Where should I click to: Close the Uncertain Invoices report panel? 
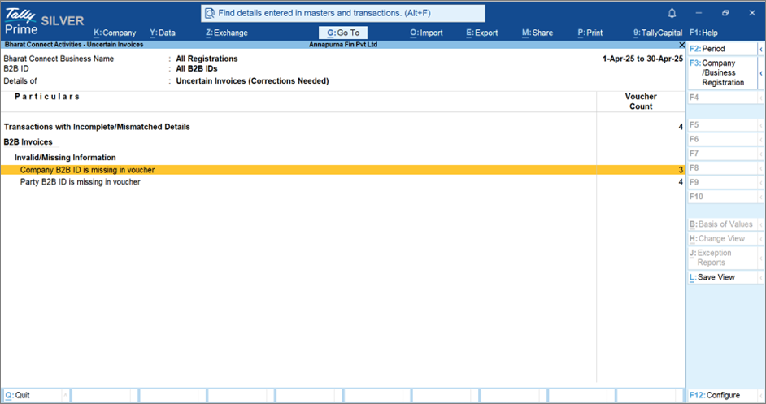[682, 45]
